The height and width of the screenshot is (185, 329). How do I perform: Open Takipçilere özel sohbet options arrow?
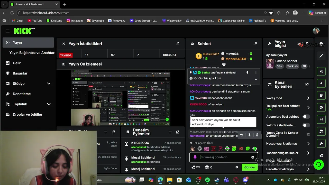click(x=308, y=108)
